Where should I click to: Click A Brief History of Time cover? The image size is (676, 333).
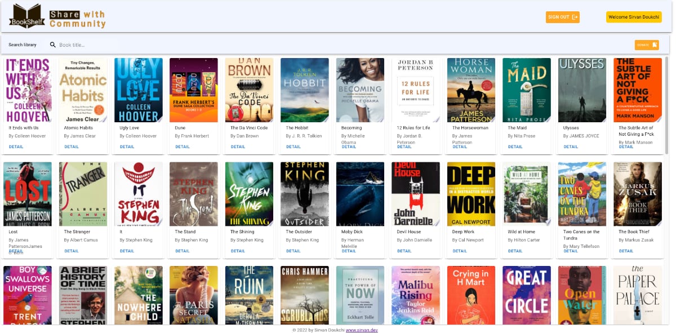83,295
